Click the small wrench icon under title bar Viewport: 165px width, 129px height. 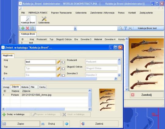[21, 9]
